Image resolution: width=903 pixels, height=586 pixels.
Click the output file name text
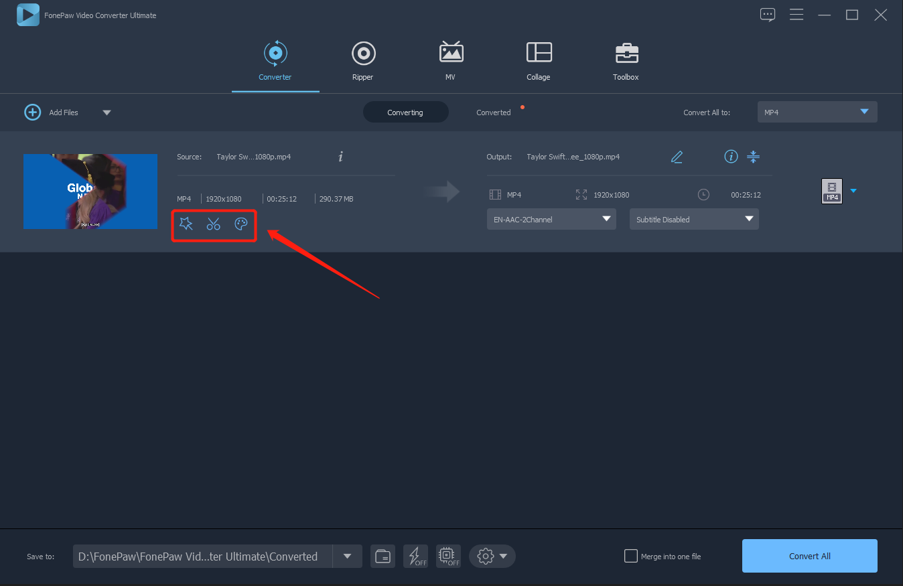(x=573, y=157)
